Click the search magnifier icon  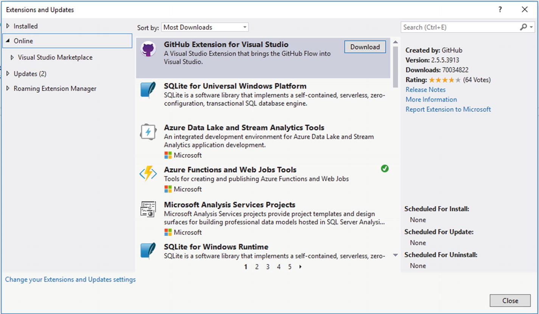[x=523, y=27]
